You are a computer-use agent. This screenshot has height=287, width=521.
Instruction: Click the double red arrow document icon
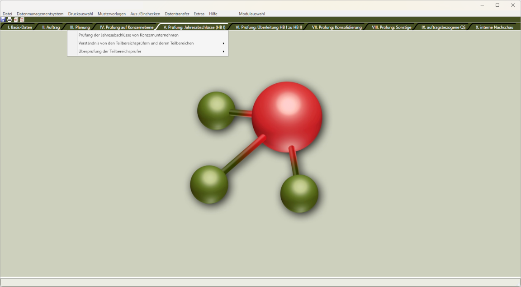click(21, 19)
